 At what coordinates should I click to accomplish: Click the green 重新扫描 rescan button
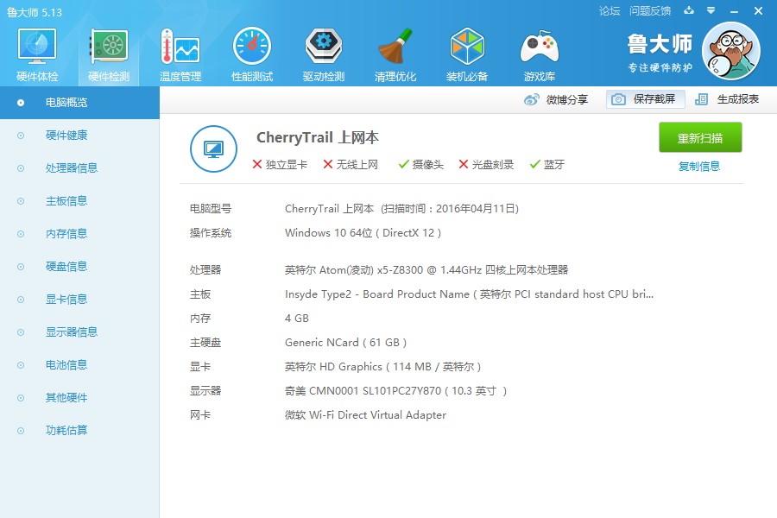(699, 137)
